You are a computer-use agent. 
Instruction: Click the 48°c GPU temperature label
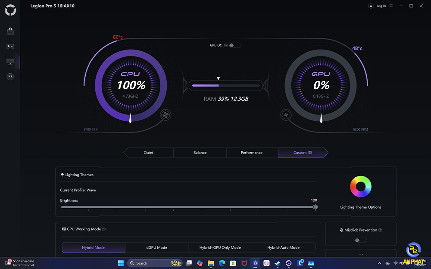pyautogui.click(x=357, y=48)
